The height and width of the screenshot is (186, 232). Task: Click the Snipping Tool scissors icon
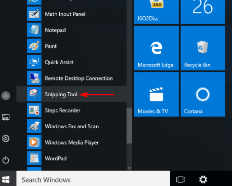34,94
